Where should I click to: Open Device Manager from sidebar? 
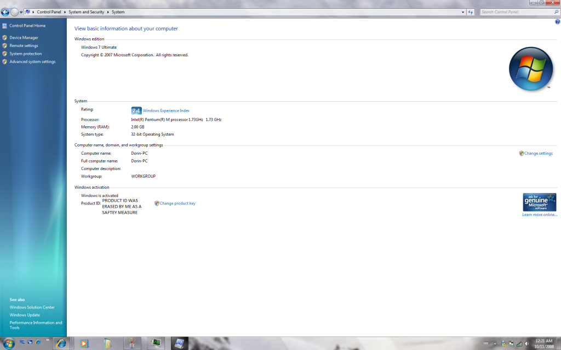pyautogui.click(x=24, y=38)
